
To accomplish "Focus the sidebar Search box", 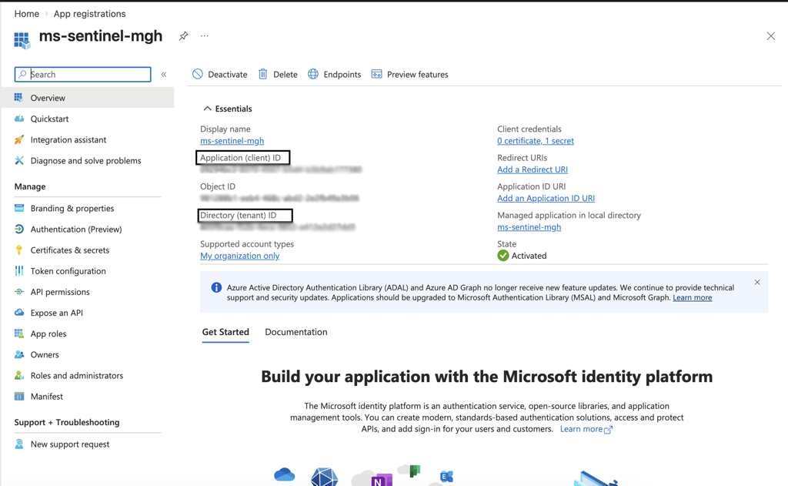I will 83,75.
